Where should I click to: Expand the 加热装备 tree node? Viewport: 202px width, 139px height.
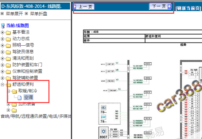pyautogui.click(x=9, y=104)
